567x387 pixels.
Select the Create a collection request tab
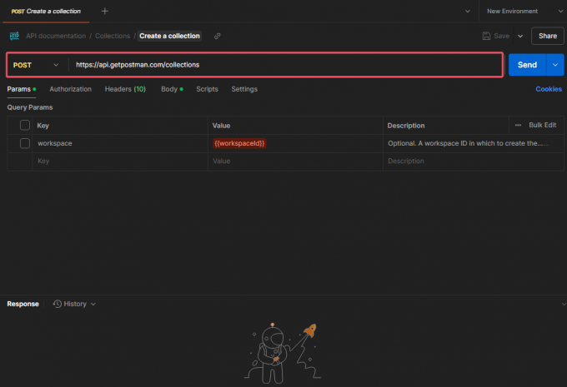(46, 11)
